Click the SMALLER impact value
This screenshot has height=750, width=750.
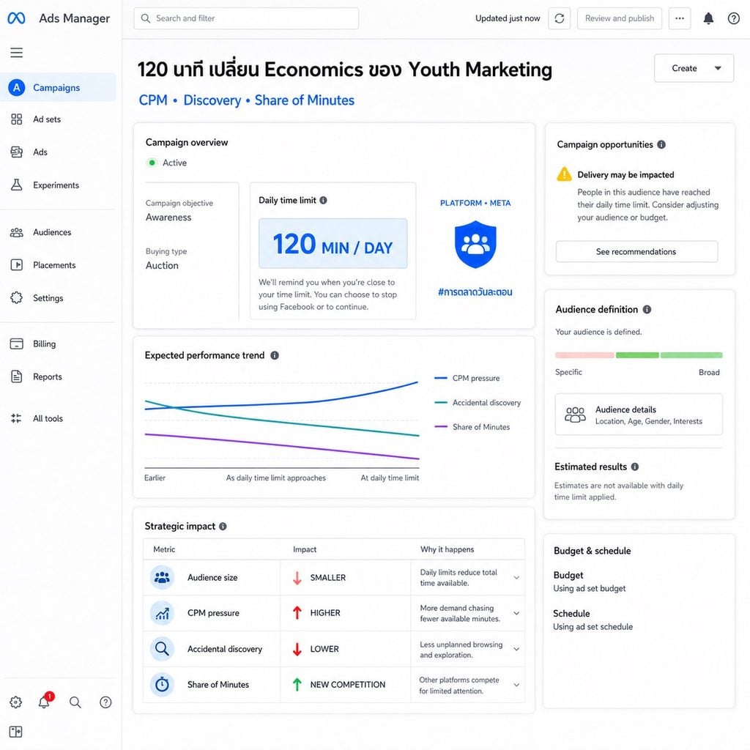coord(327,578)
